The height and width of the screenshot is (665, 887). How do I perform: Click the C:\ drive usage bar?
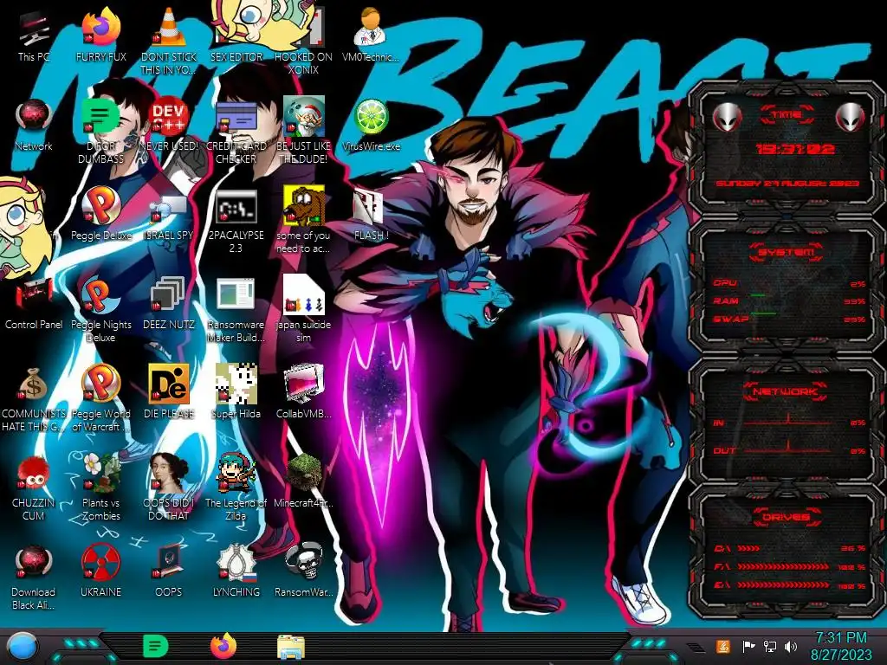[790, 548]
